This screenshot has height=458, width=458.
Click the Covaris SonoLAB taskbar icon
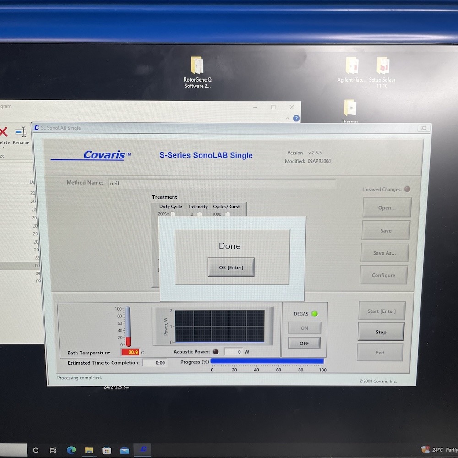click(142, 450)
